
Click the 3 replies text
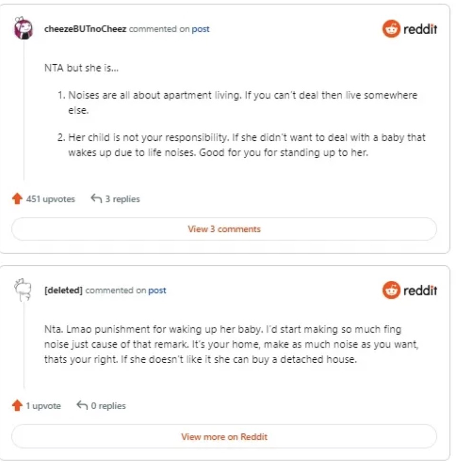122,199
